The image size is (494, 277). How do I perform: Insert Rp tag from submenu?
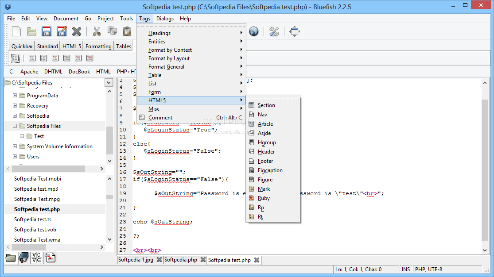[x=273, y=208]
